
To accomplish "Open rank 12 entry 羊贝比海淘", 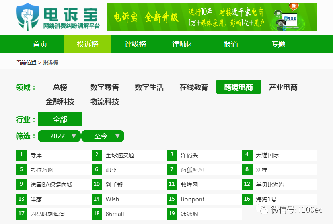I will coord(279,185).
